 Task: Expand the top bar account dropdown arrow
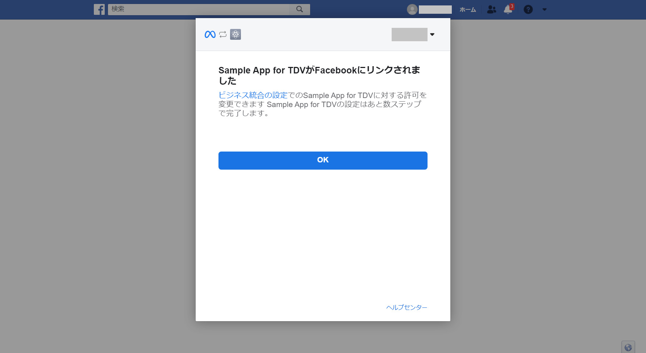(545, 10)
